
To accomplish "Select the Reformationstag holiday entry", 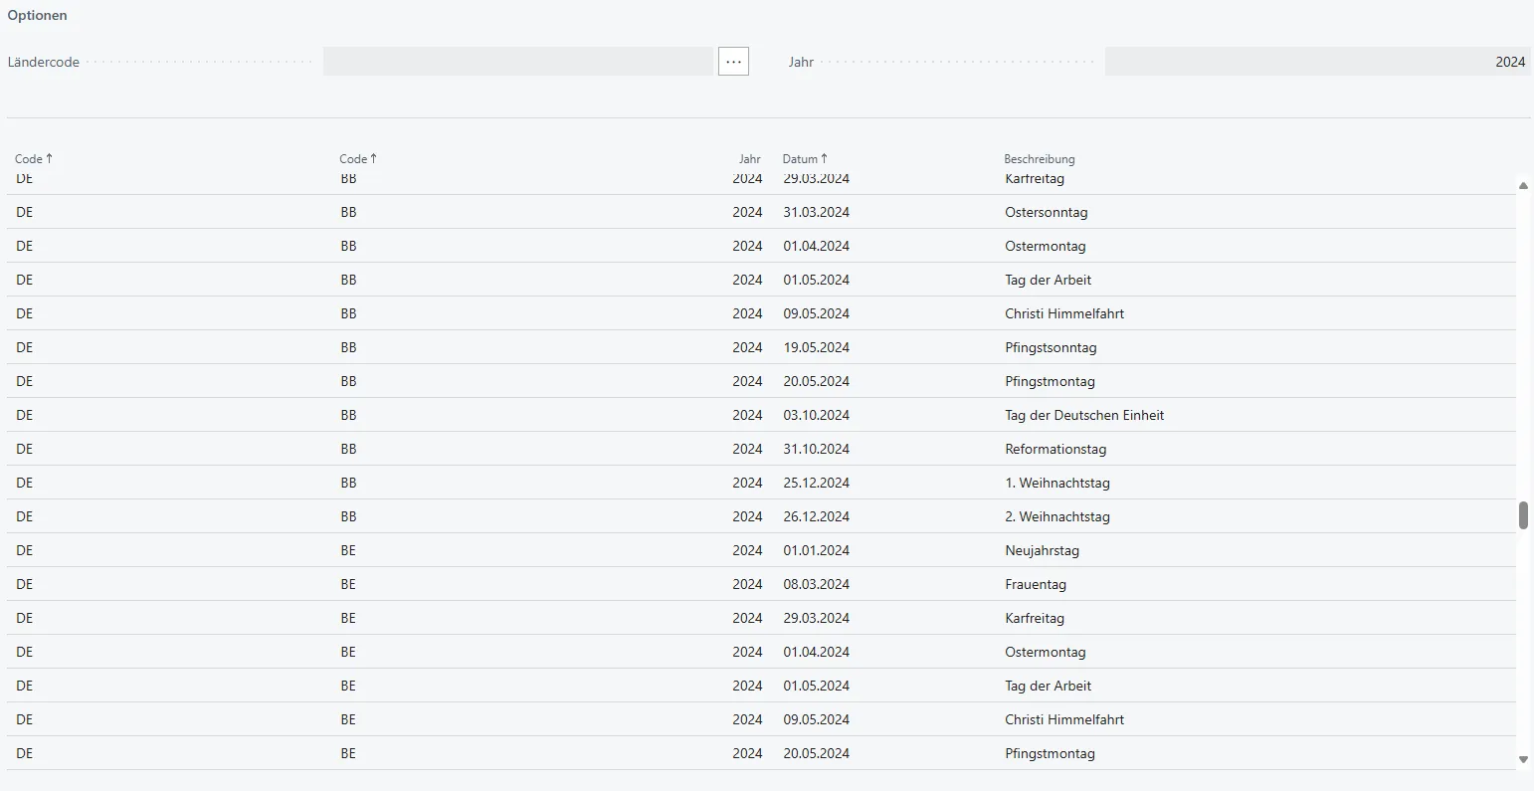I will (1055, 449).
